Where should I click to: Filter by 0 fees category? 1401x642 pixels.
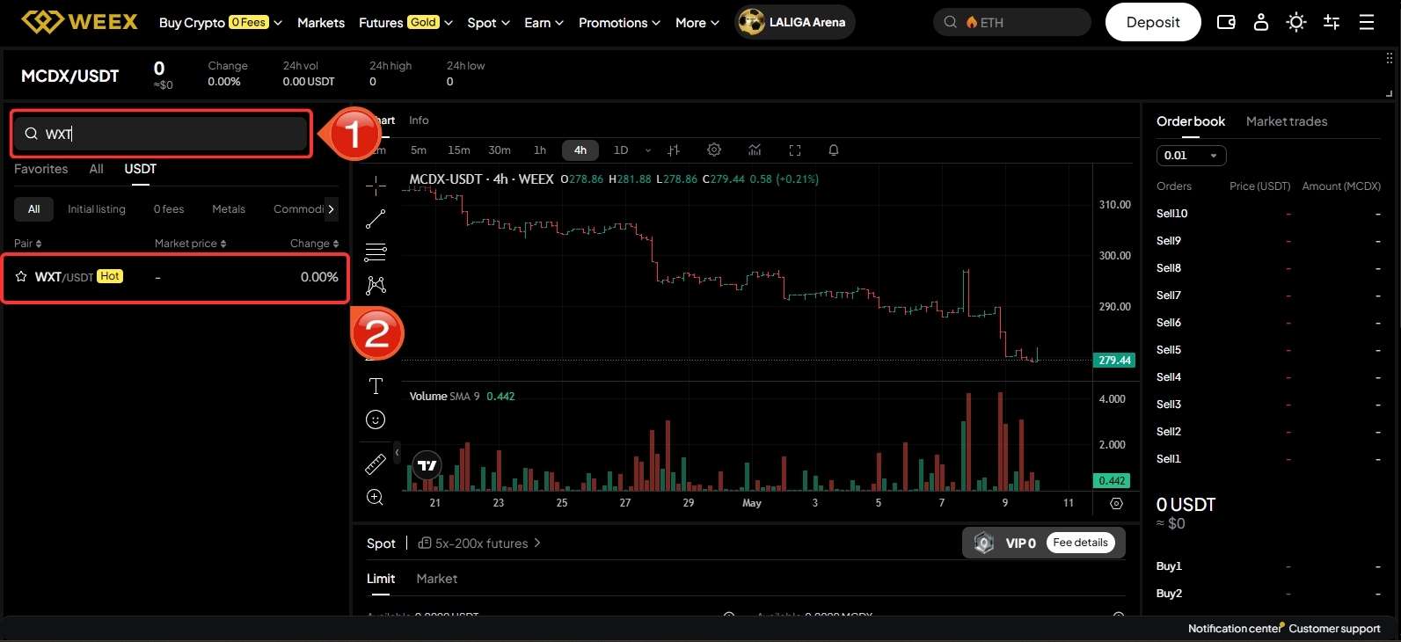(169, 209)
